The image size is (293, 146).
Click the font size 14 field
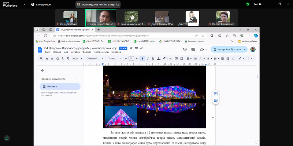131,59
